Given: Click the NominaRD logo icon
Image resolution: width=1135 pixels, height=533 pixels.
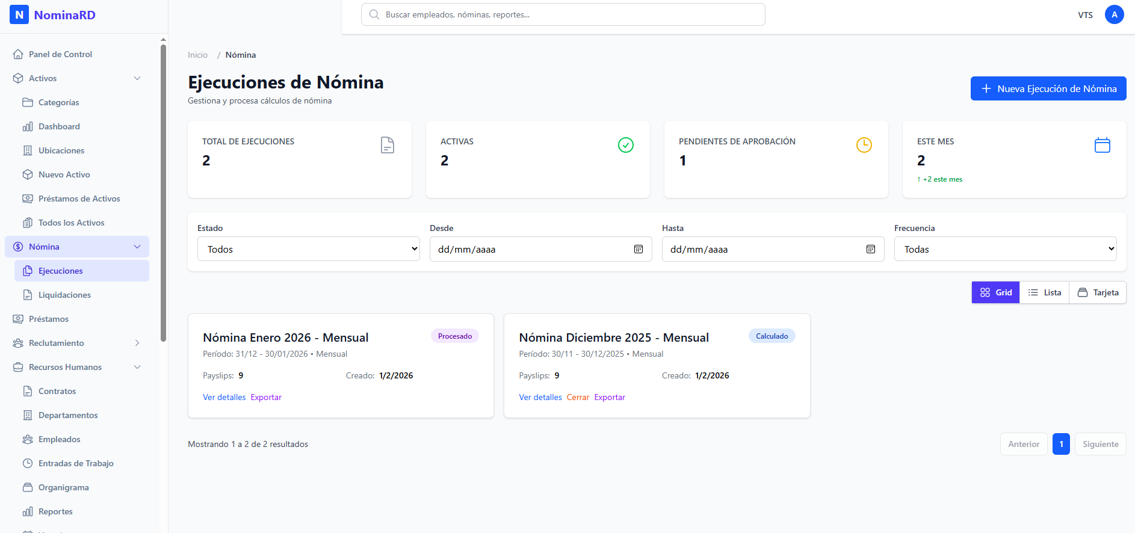Looking at the screenshot, I should (19, 14).
